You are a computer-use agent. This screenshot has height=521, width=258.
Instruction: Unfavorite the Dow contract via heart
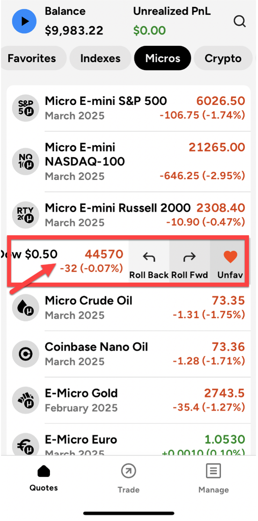pyautogui.click(x=230, y=263)
